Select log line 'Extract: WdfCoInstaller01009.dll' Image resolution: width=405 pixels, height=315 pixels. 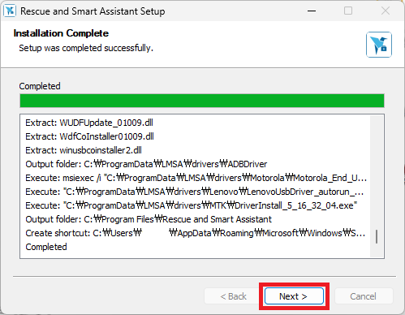click(x=89, y=136)
